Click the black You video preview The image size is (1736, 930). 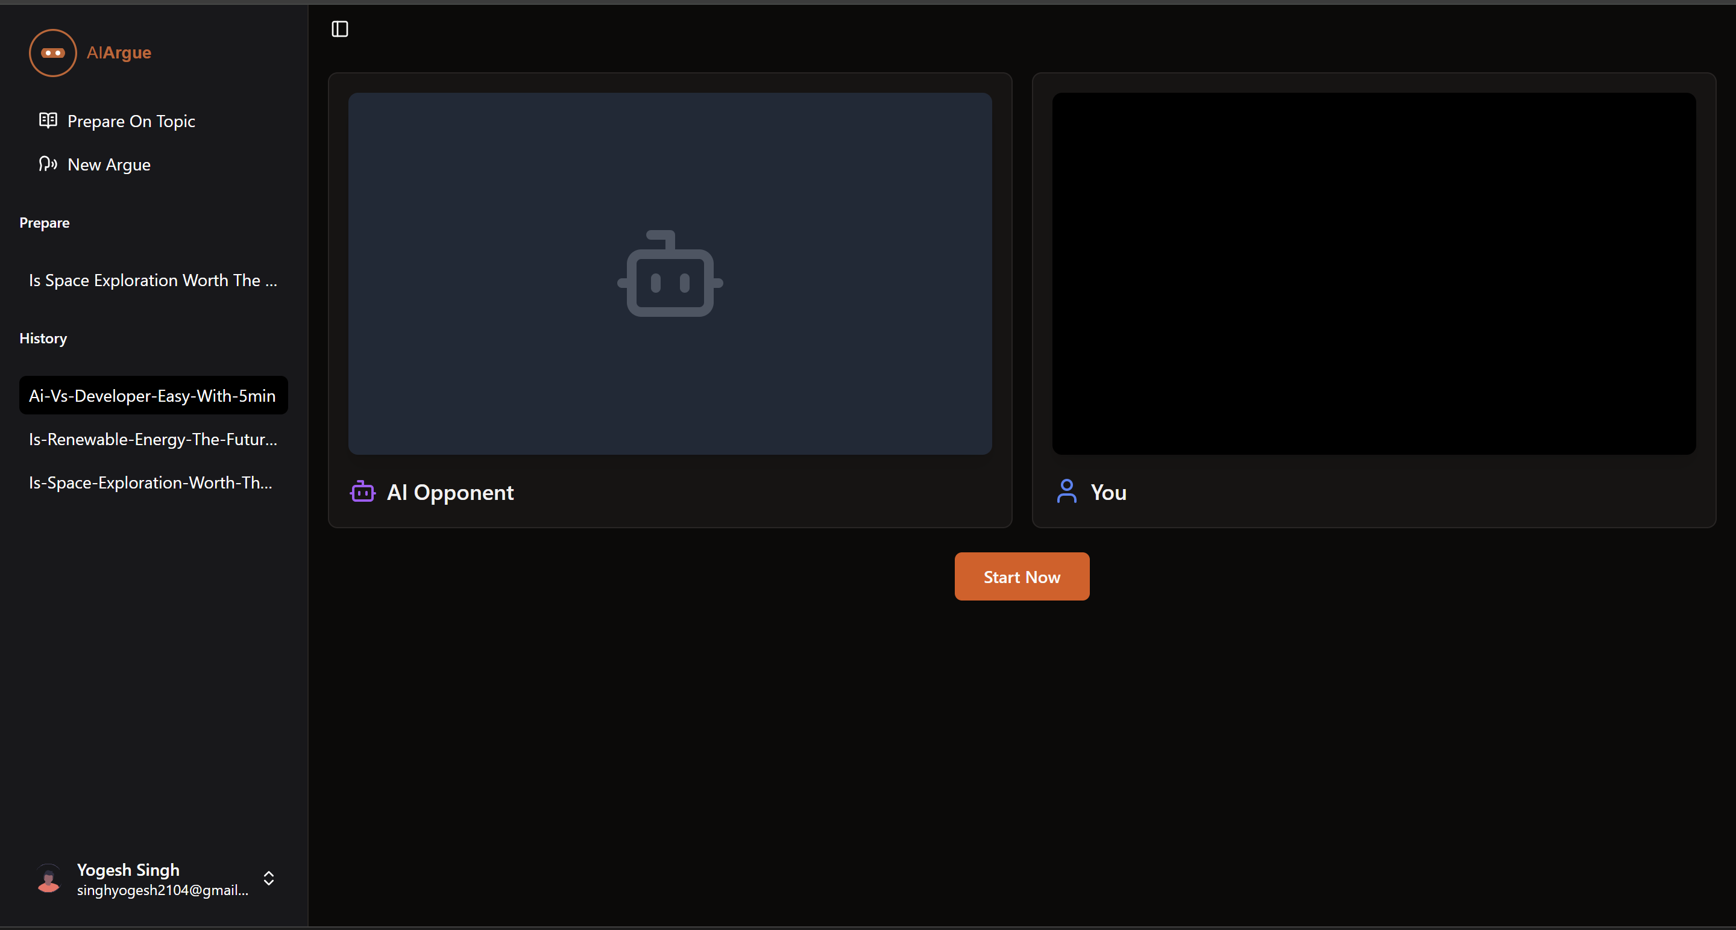point(1374,273)
